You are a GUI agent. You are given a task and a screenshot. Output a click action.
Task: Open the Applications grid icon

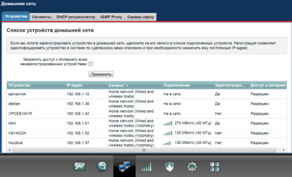[215, 166]
